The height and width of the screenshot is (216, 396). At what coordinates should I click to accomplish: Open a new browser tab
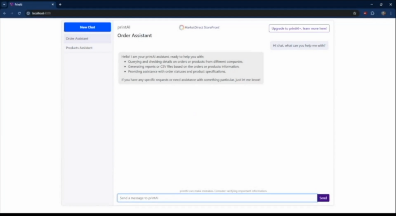(x=60, y=4)
